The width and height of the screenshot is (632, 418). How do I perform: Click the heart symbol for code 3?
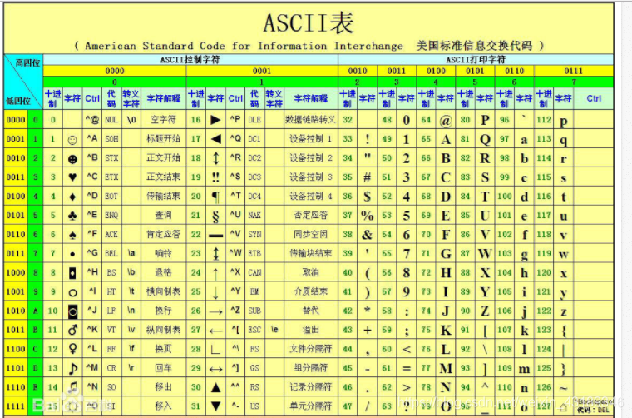(x=72, y=177)
